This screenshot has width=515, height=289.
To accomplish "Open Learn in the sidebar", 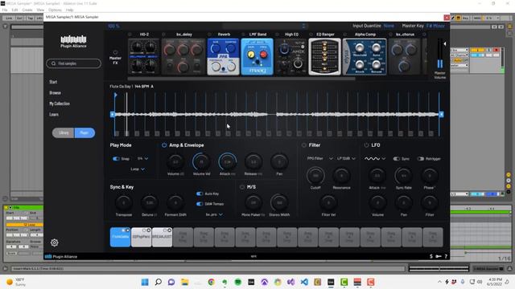I will coord(54,114).
